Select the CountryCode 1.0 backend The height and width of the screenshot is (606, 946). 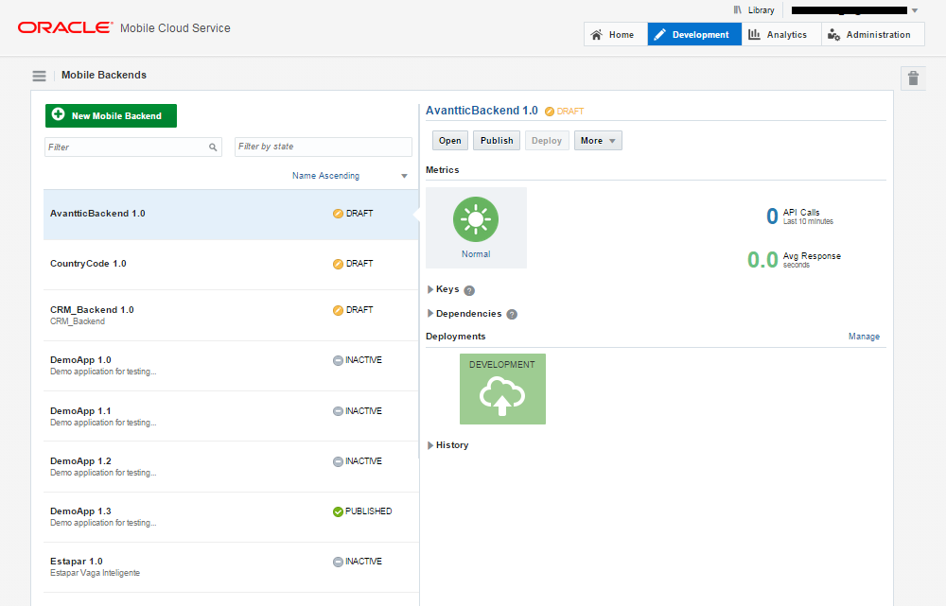pyautogui.click(x=231, y=265)
